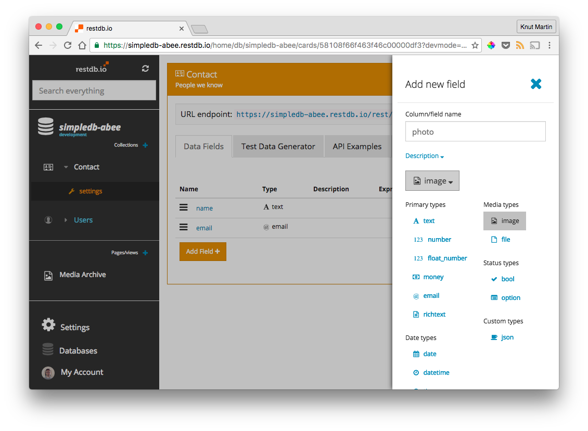Screen dimensions: 588x431
Task: Select the date field type
Action: tap(425, 354)
